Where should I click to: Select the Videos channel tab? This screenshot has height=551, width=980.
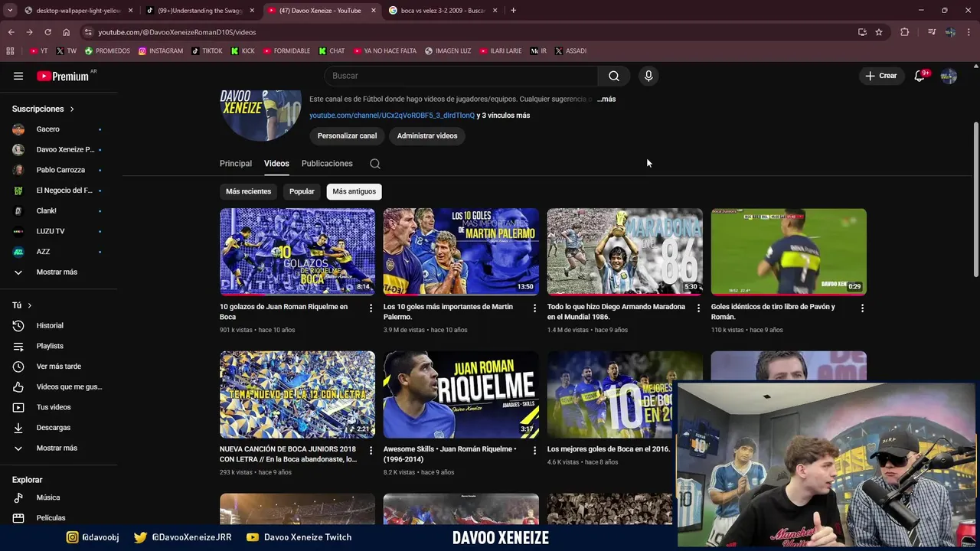[276, 164]
